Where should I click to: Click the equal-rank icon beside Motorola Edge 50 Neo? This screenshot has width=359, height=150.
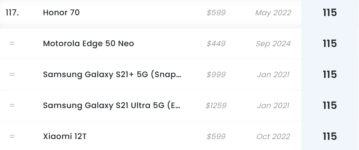coord(12,44)
